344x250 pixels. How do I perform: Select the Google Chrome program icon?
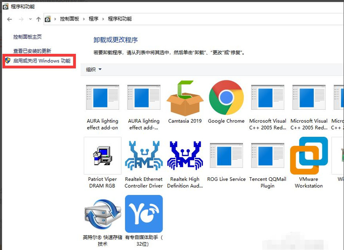coord(226,98)
